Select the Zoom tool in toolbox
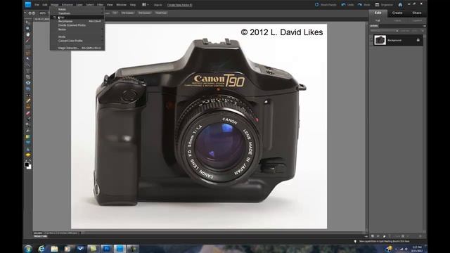The height and width of the screenshot is (253, 450). pos(28,28)
